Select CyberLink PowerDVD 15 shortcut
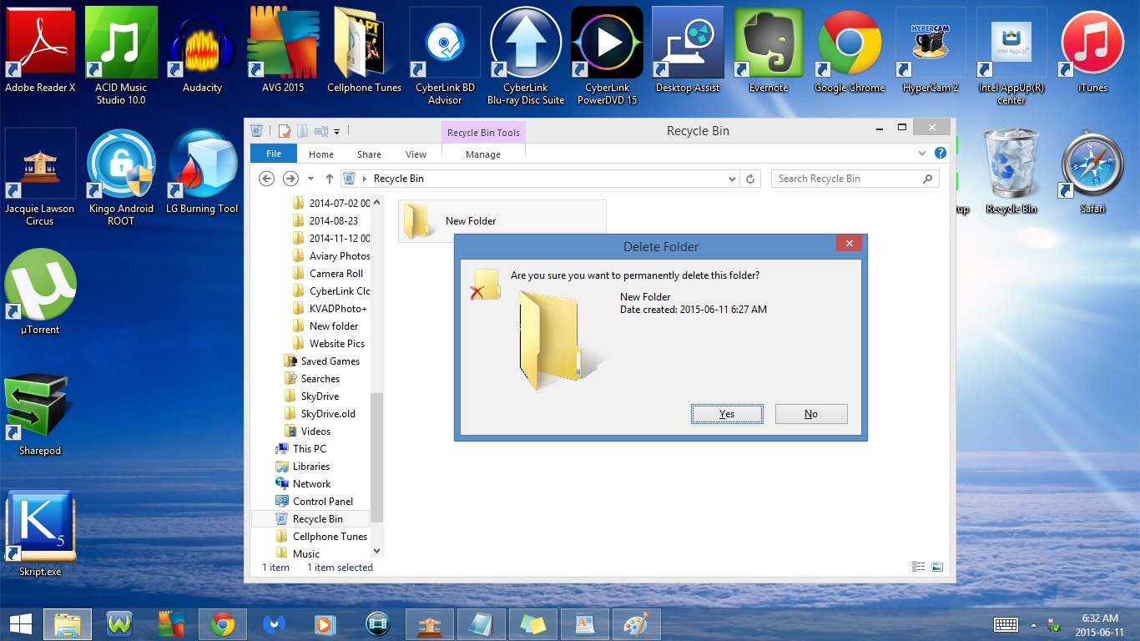The height and width of the screenshot is (641, 1140). (607, 56)
